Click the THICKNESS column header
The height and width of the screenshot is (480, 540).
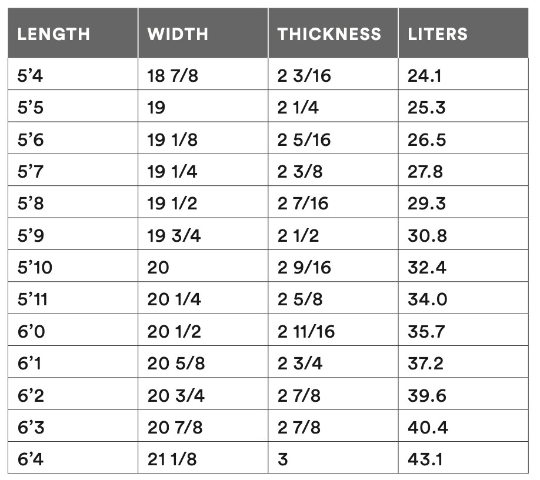[x=329, y=34]
